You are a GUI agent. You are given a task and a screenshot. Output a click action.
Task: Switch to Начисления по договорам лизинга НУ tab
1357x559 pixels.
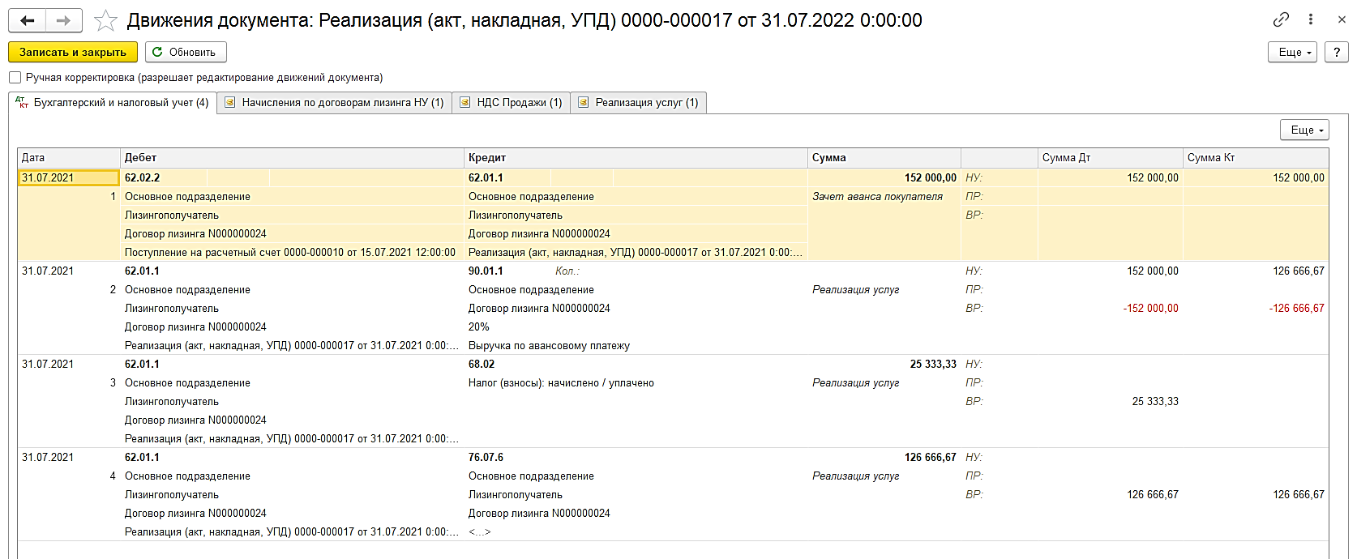click(334, 103)
